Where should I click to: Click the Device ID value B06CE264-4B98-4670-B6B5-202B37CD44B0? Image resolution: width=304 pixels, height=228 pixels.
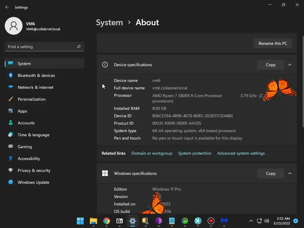point(192,116)
